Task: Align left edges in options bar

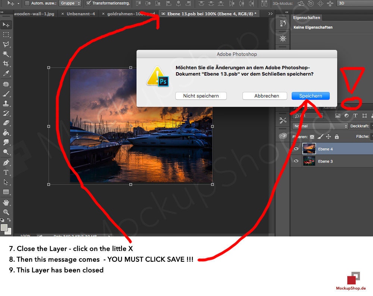Action: (169, 3)
